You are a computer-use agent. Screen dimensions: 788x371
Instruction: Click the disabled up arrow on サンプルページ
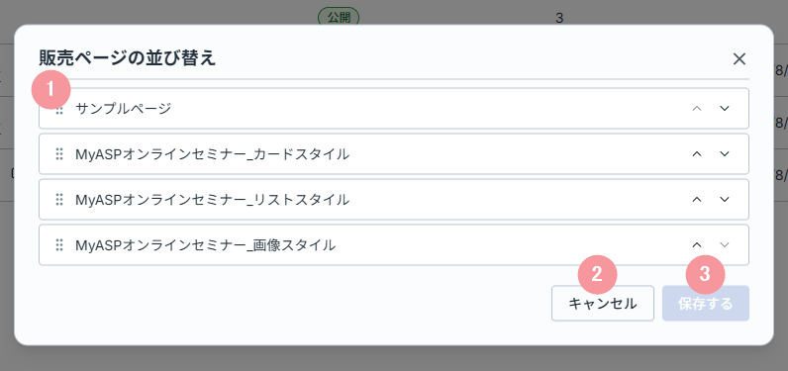(697, 109)
